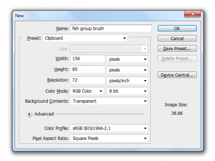Open the Color Profile sRGB dropdown
The width and height of the screenshot is (215, 161).
109,128
